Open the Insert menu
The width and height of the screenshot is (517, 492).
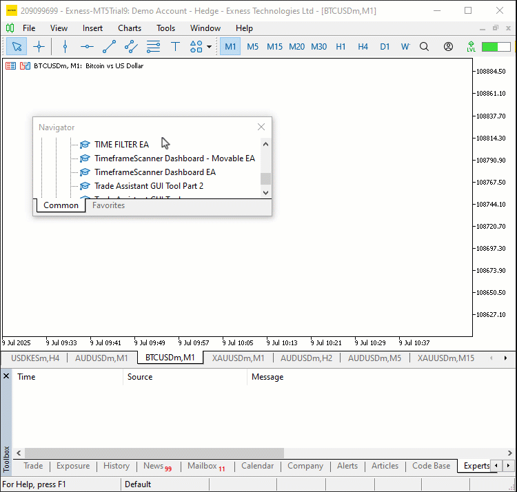click(x=92, y=28)
